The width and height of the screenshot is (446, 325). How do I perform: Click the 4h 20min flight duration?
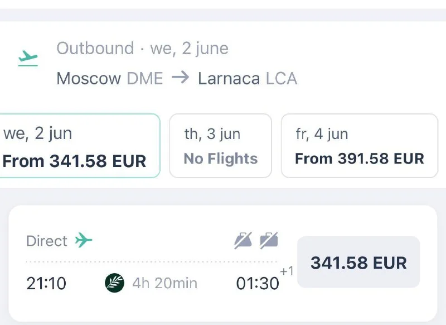click(164, 283)
